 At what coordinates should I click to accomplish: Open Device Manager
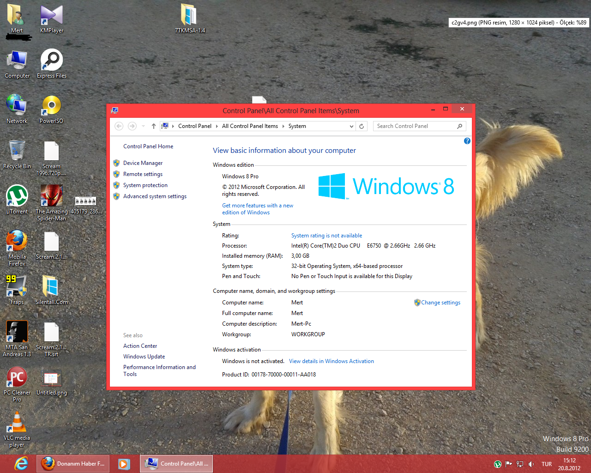pyautogui.click(x=143, y=163)
